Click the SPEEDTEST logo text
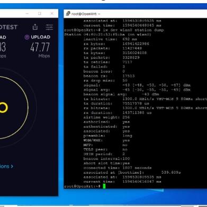 9,27
